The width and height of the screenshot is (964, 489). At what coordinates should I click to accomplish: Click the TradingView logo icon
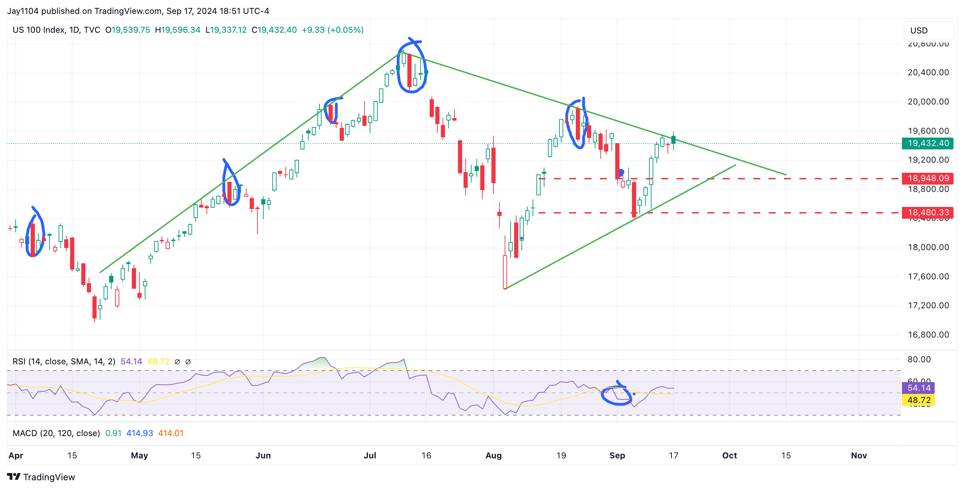pyautogui.click(x=14, y=477)
